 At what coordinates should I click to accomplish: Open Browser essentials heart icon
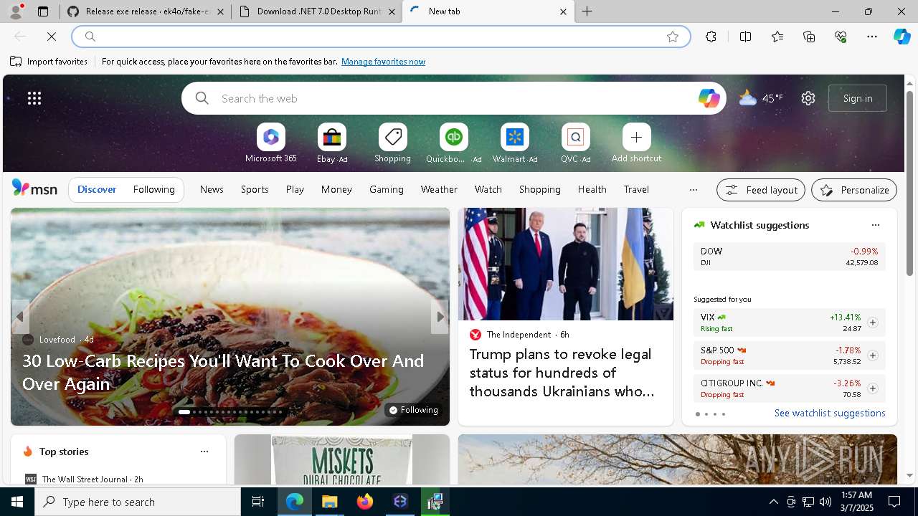(x=841, y=37)
